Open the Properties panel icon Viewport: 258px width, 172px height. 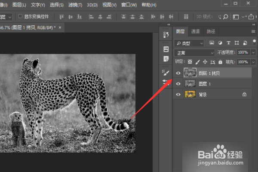(166, 49)
